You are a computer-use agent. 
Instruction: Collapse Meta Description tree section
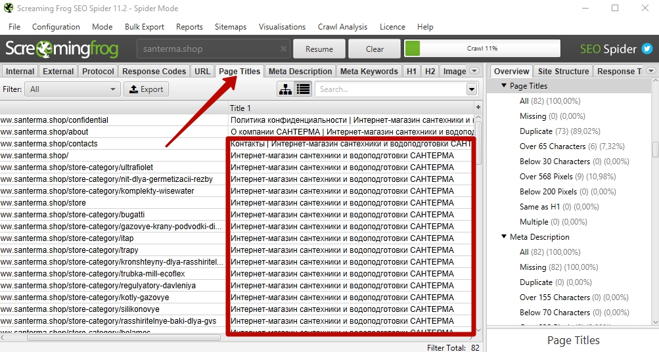pyautogui.click(x=503, y=236)
